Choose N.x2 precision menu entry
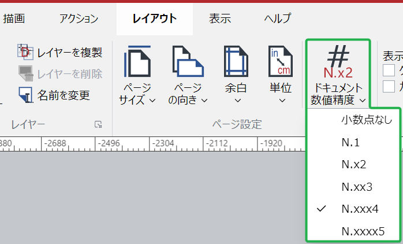403x244 pixels. click(x=354, y=164)
